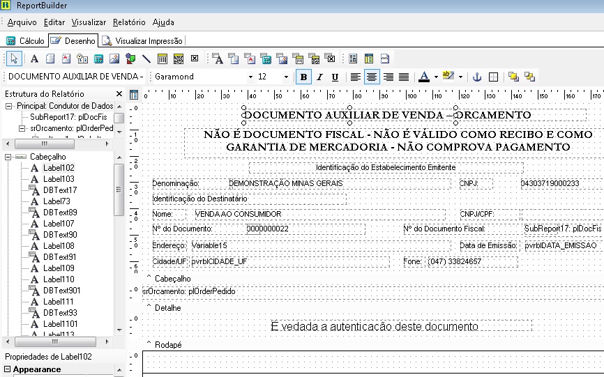Open the highlight color dropdown arrow

point(460,77)
